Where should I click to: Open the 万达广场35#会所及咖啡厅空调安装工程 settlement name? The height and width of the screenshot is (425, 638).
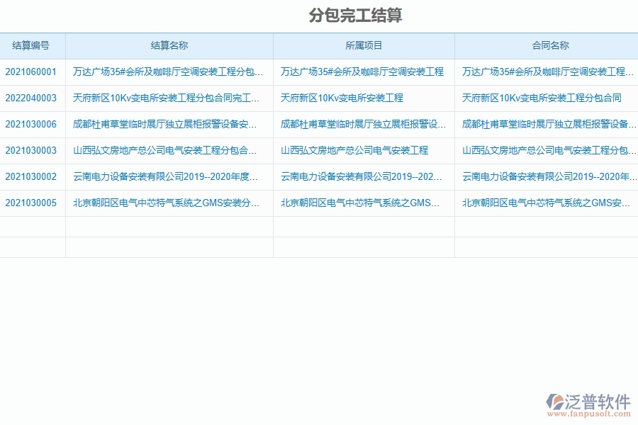(167, 72)
